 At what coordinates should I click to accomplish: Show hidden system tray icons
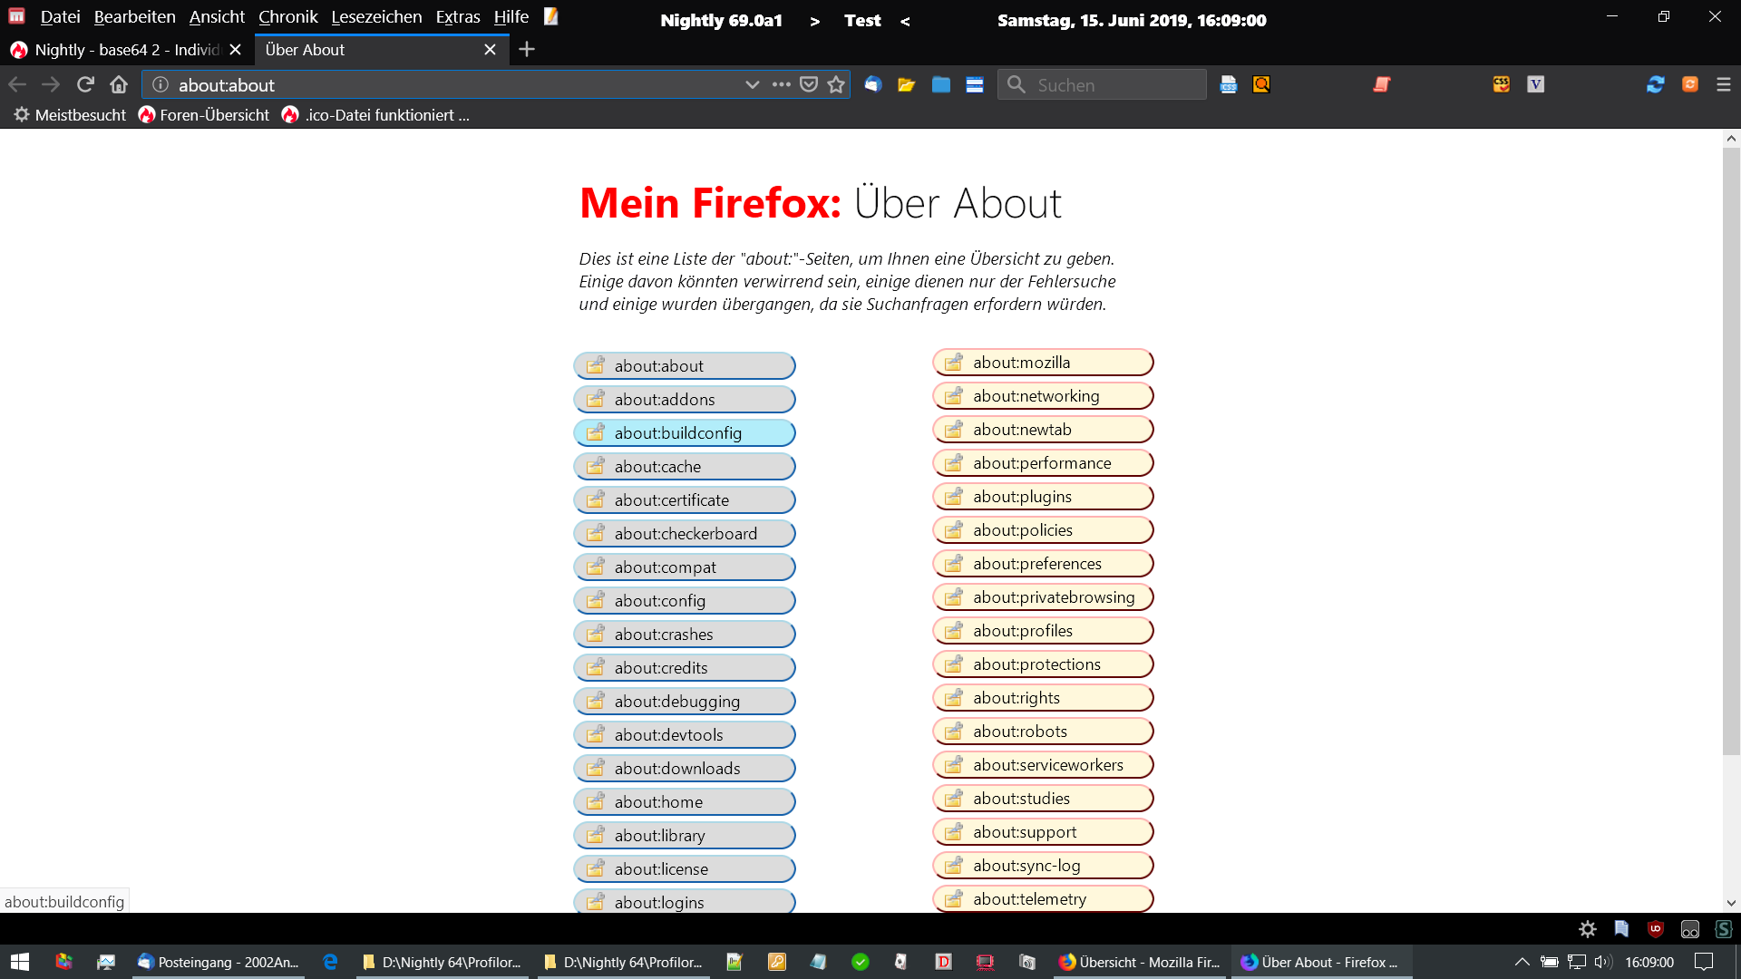(1522, 962)
